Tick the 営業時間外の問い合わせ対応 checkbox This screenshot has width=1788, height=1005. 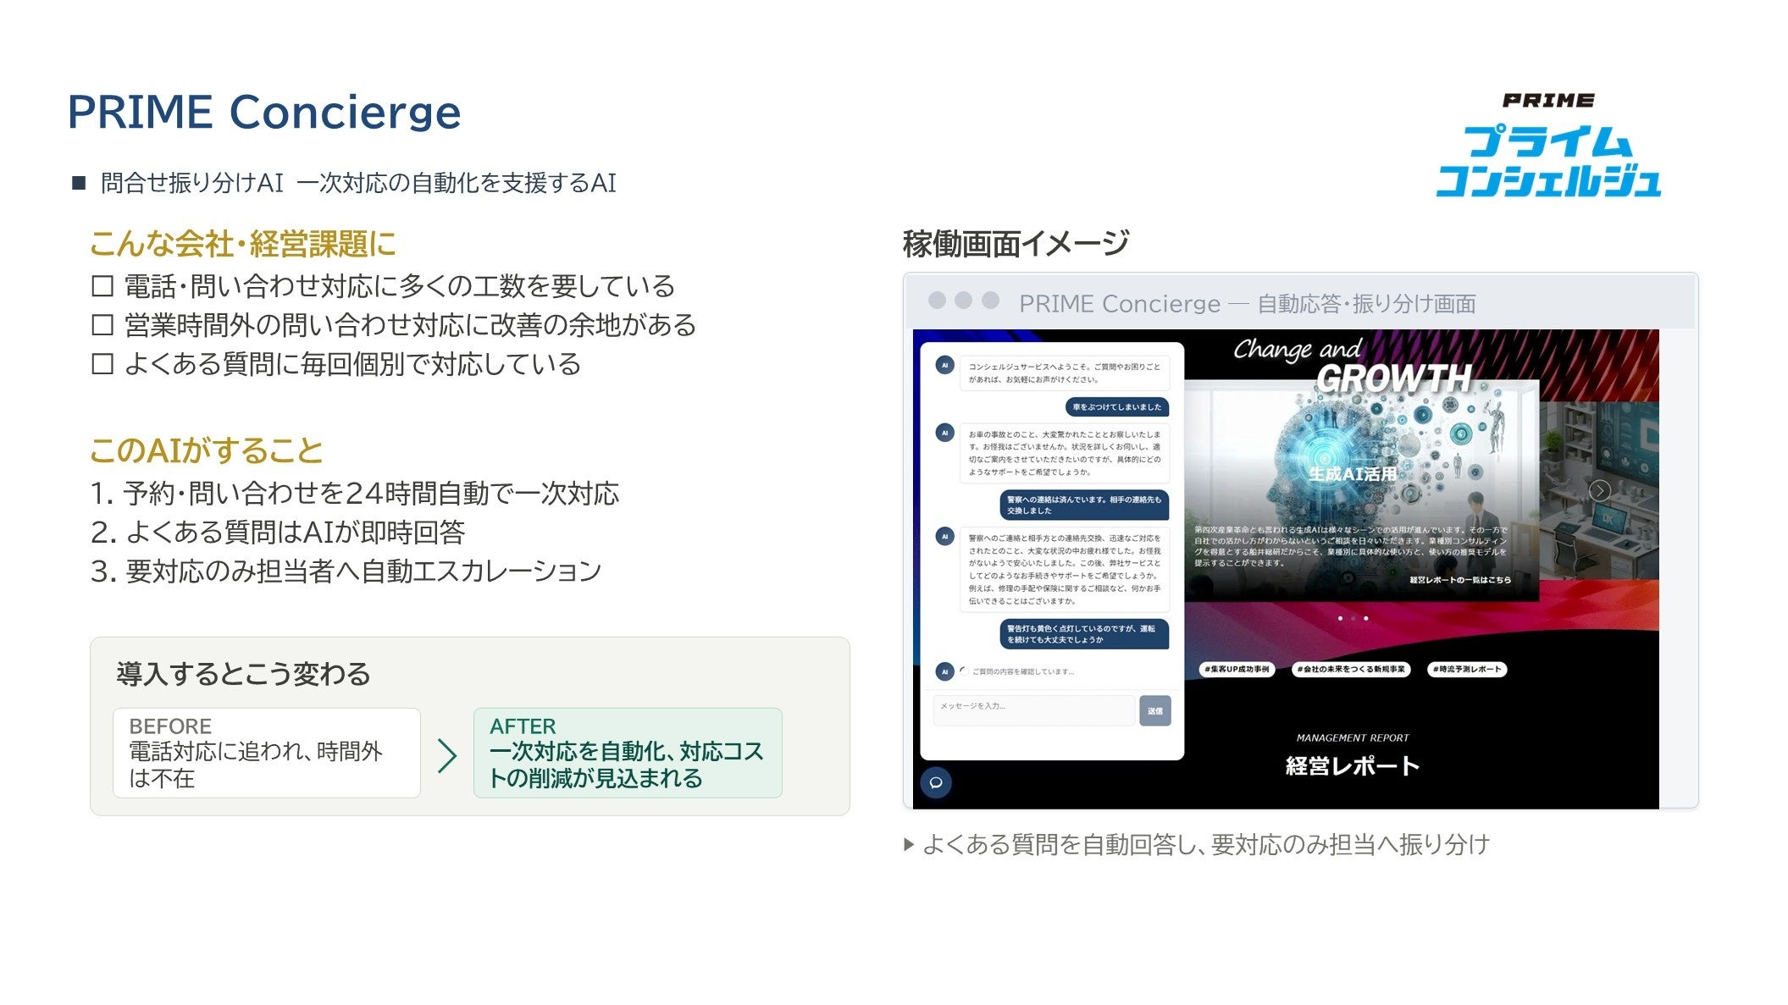(102, 325)
